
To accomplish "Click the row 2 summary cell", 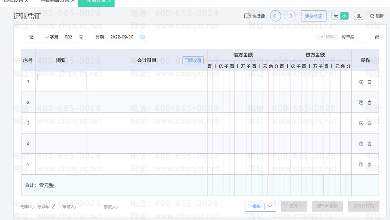I will (x=61, y=102).
